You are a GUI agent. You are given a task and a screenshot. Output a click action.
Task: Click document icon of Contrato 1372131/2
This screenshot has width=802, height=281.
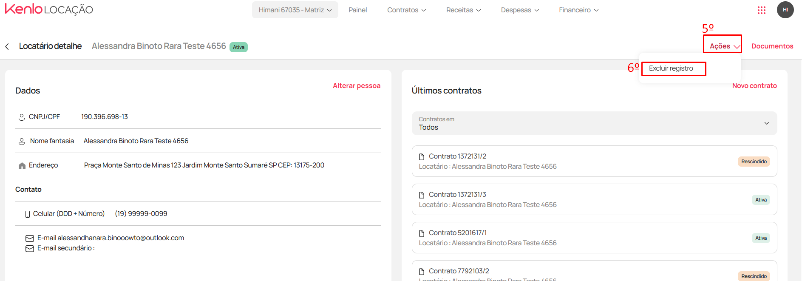[x=422, y=156]
